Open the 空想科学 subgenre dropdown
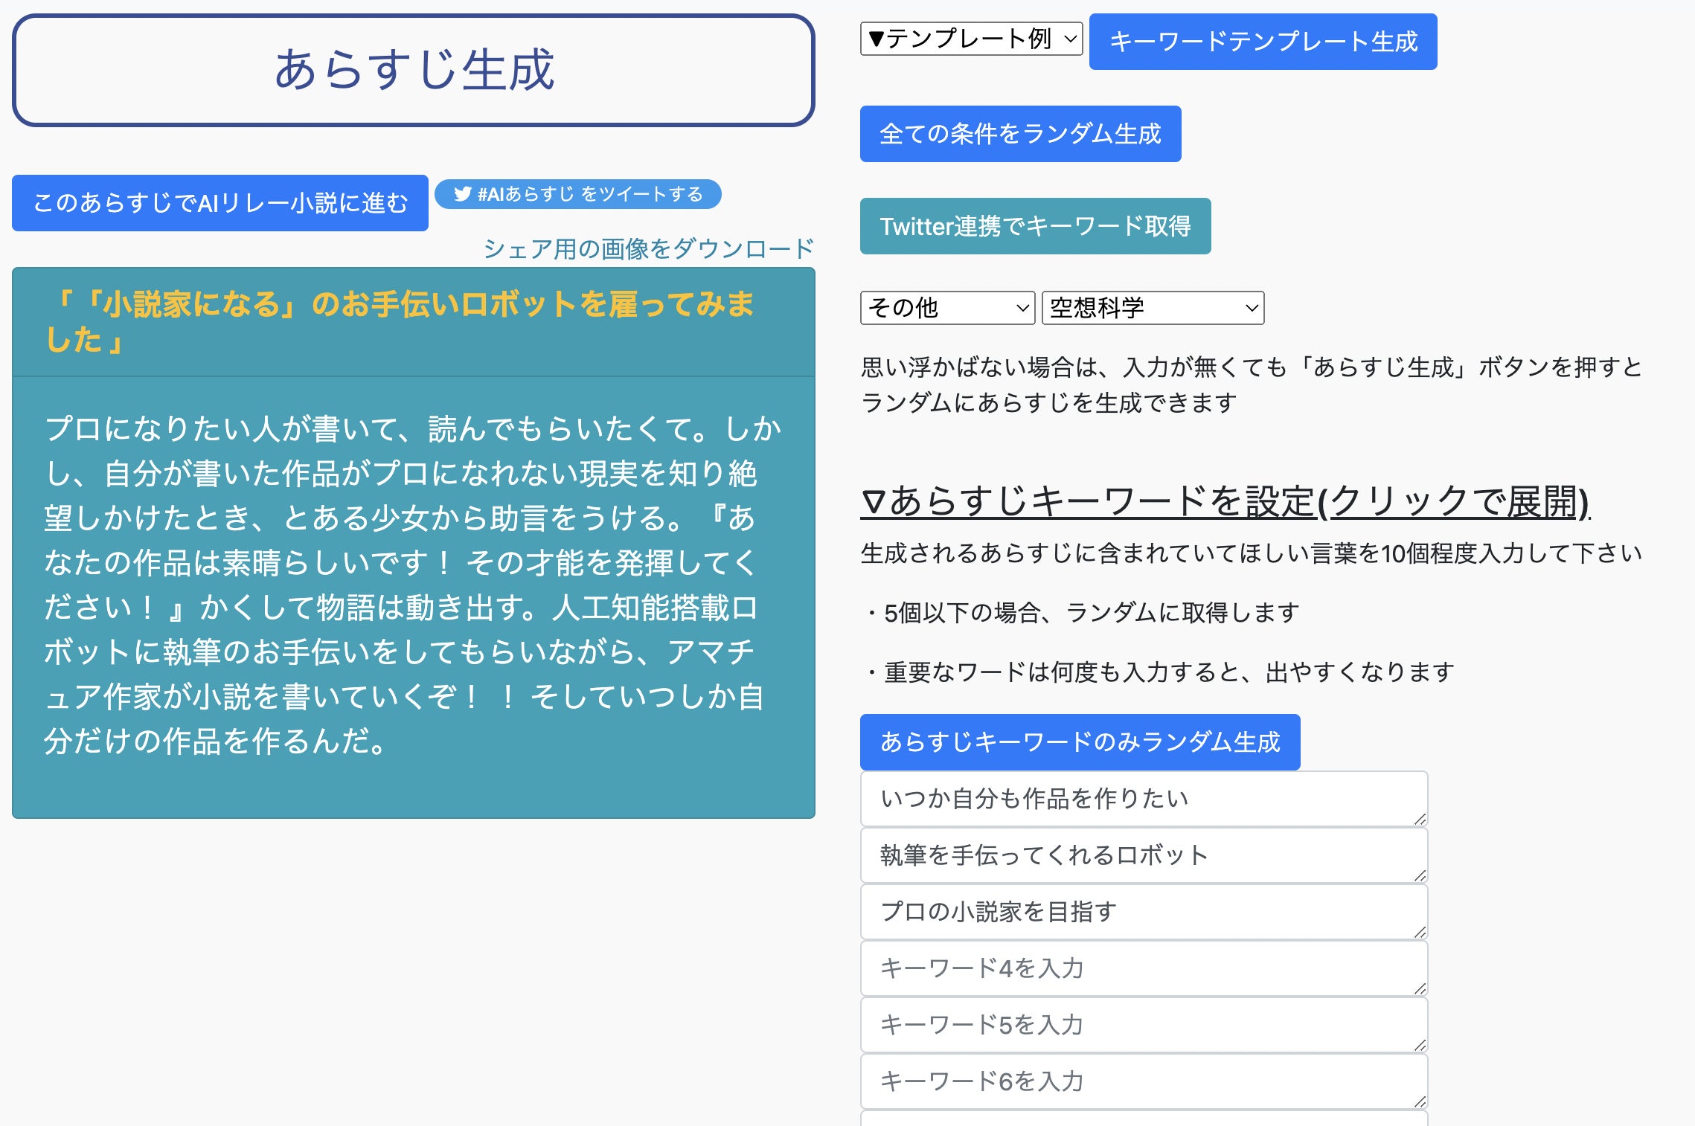This screenshot has width=1695, height=1126. click(x=1152, y=308)
